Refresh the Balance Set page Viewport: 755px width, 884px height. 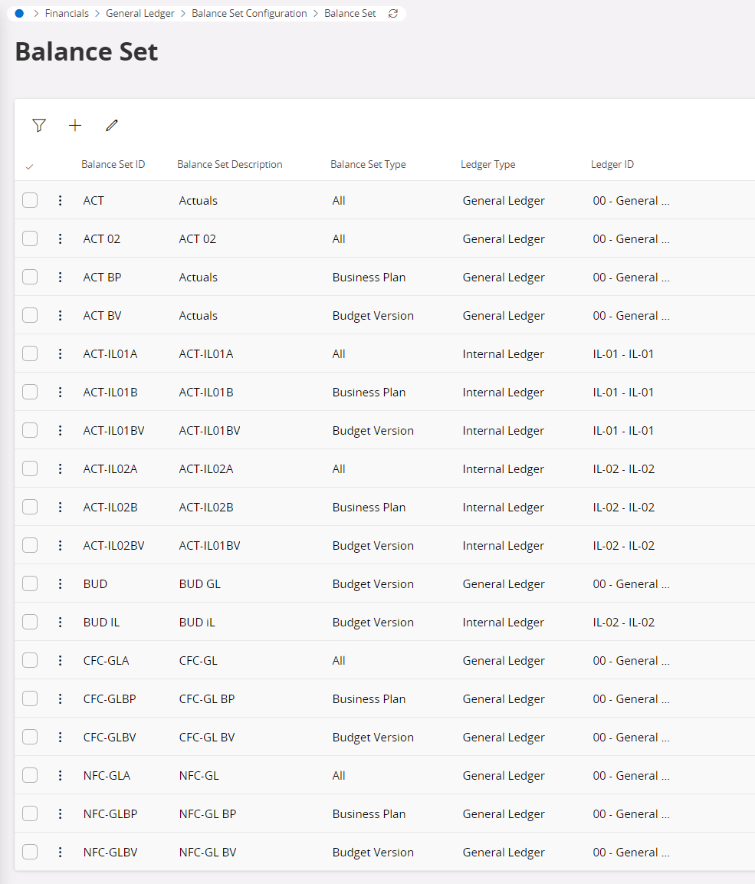(x=392, y=13)
